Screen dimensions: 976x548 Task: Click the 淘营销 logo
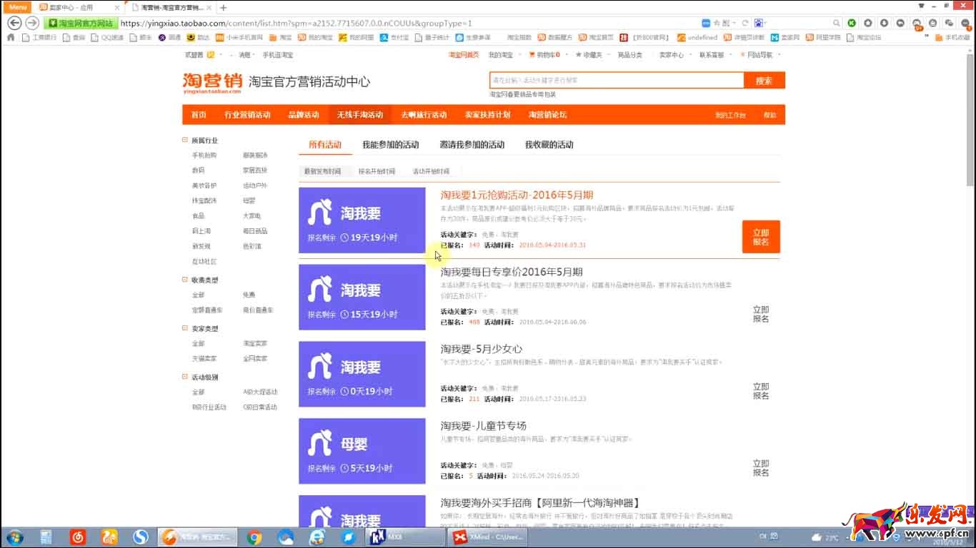pos(212,82)
